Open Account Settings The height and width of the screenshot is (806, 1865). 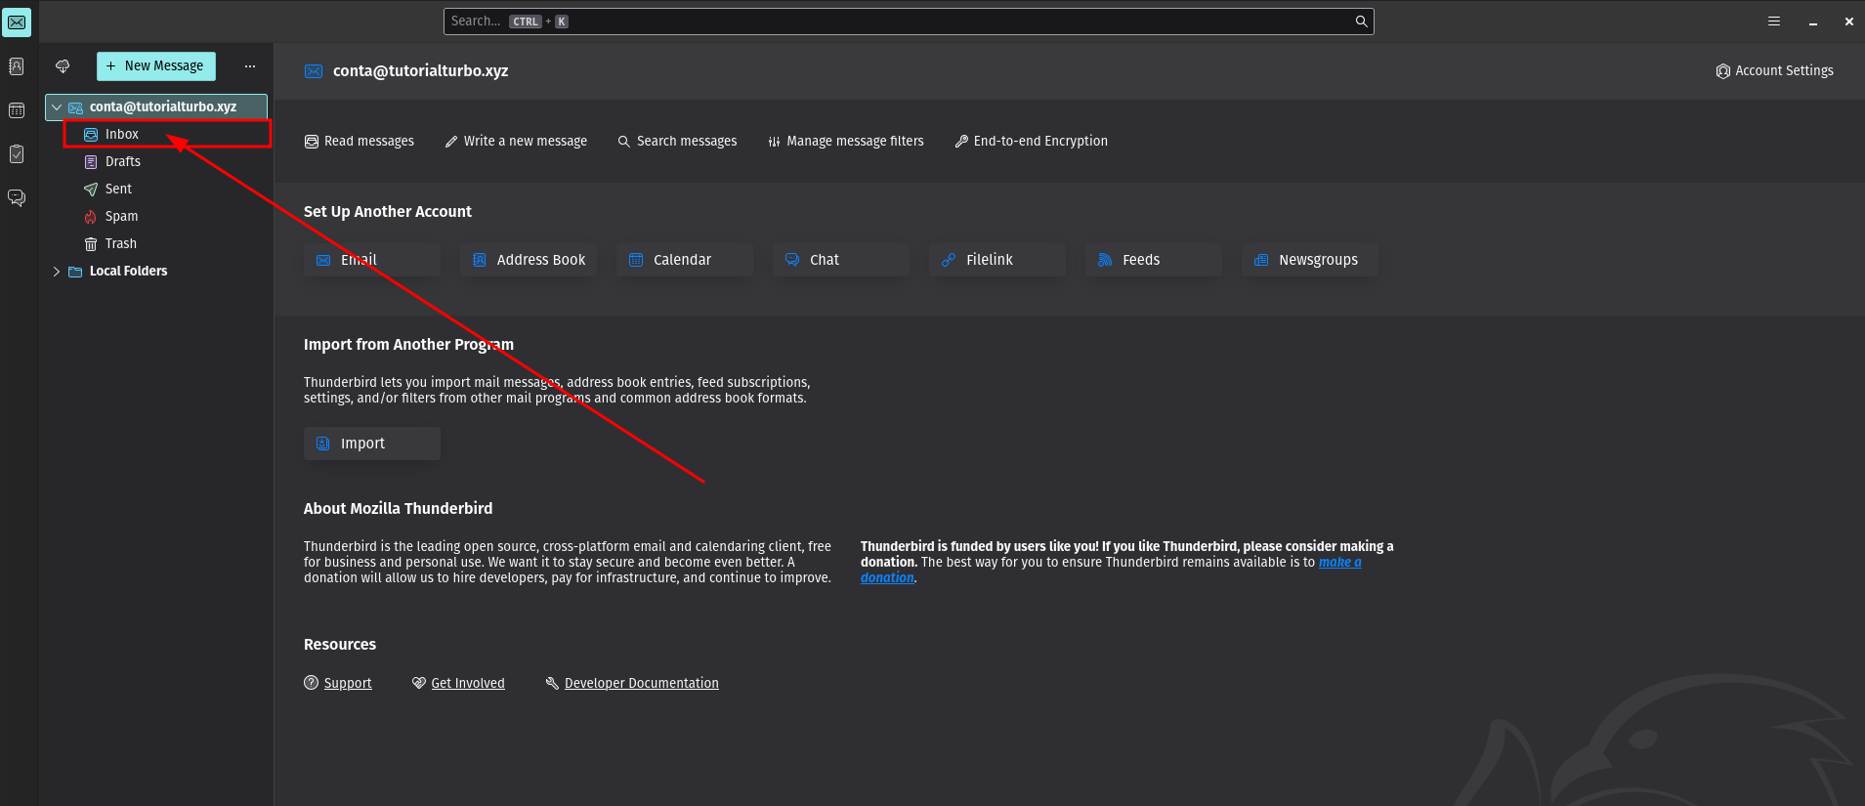tap(1774, 71)
